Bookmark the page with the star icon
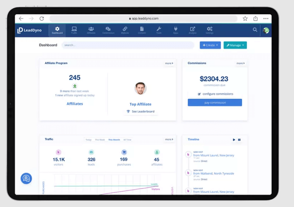The image size is (294, 207). coord(245,18)
